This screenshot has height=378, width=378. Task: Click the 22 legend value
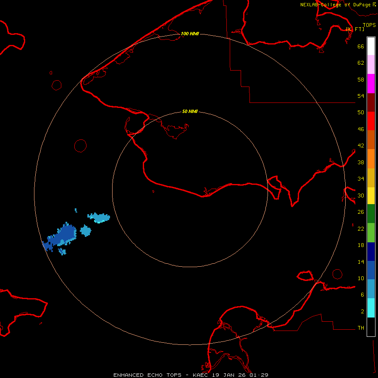click(x=361, y=229)
